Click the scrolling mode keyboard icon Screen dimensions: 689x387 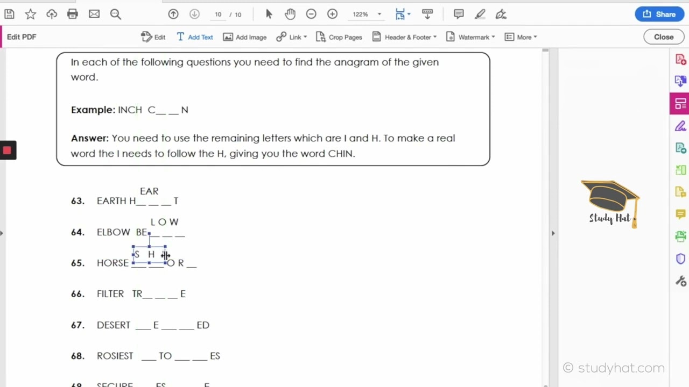click(x=428, y=15)
